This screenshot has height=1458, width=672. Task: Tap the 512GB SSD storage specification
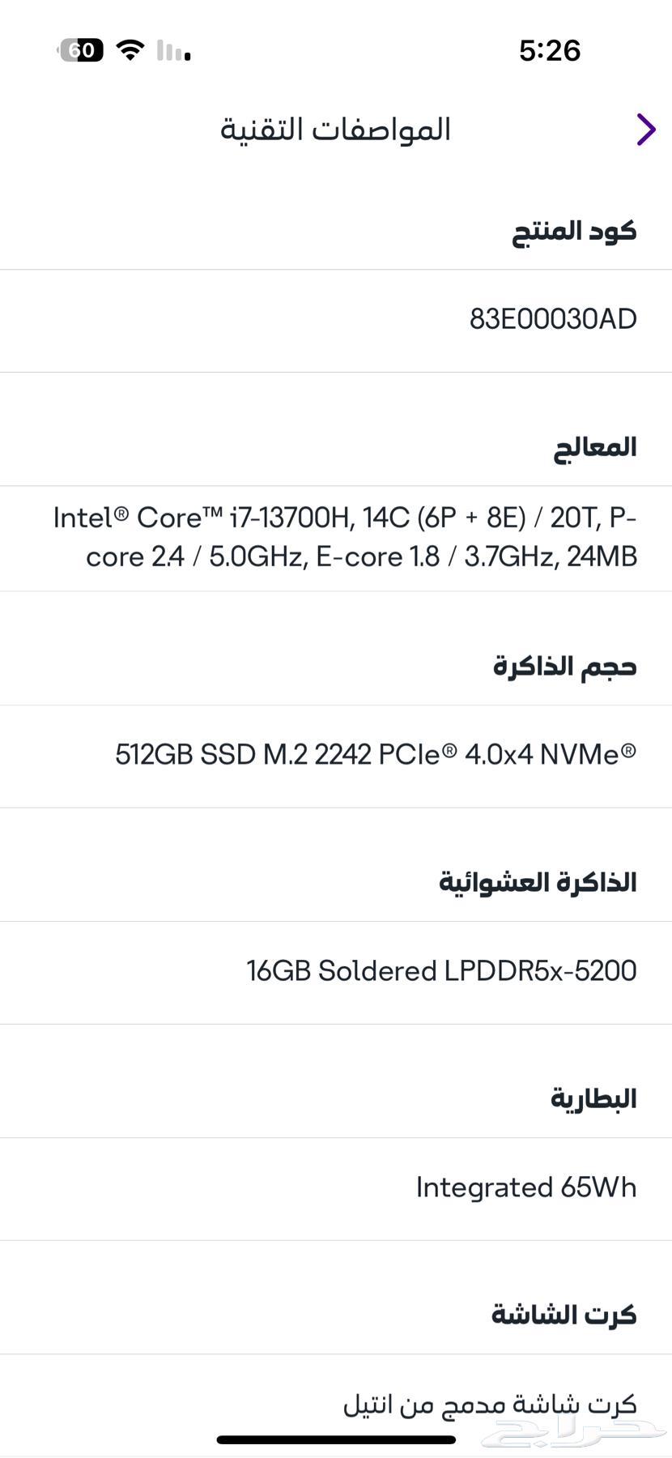click(376, 754)
